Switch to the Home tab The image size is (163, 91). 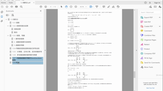pyautogui.click(x=3, y=3)
